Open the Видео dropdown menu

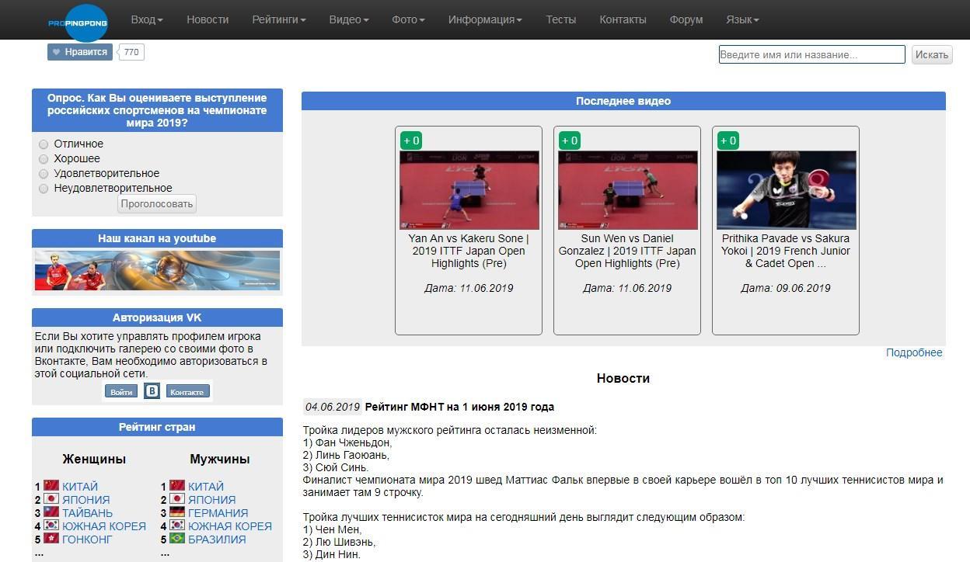click(x=348, y=19)
